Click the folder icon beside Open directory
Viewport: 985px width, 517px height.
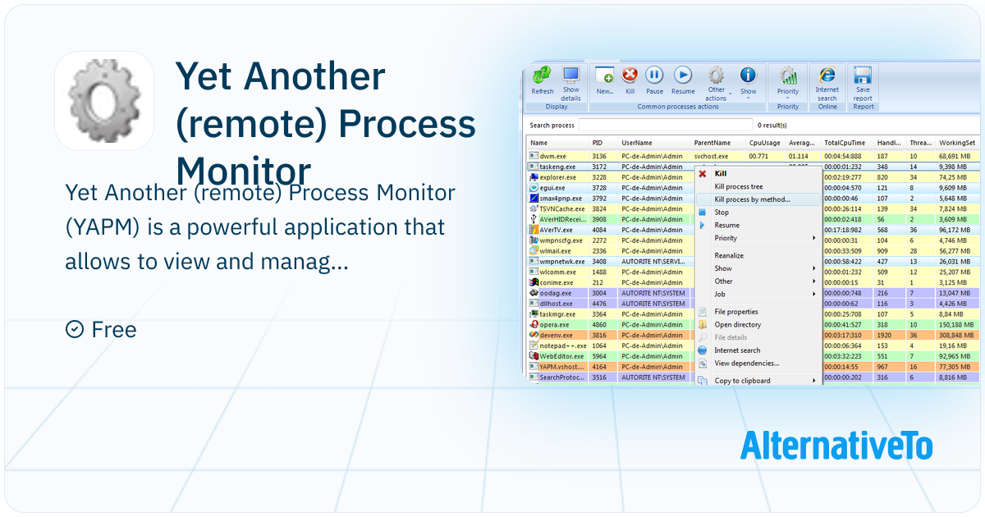(703, 325)
